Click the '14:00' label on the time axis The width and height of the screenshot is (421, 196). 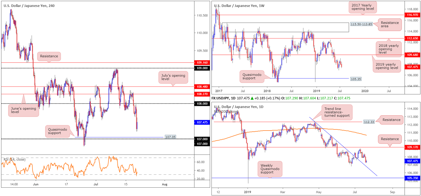click(x=14, y=184)
